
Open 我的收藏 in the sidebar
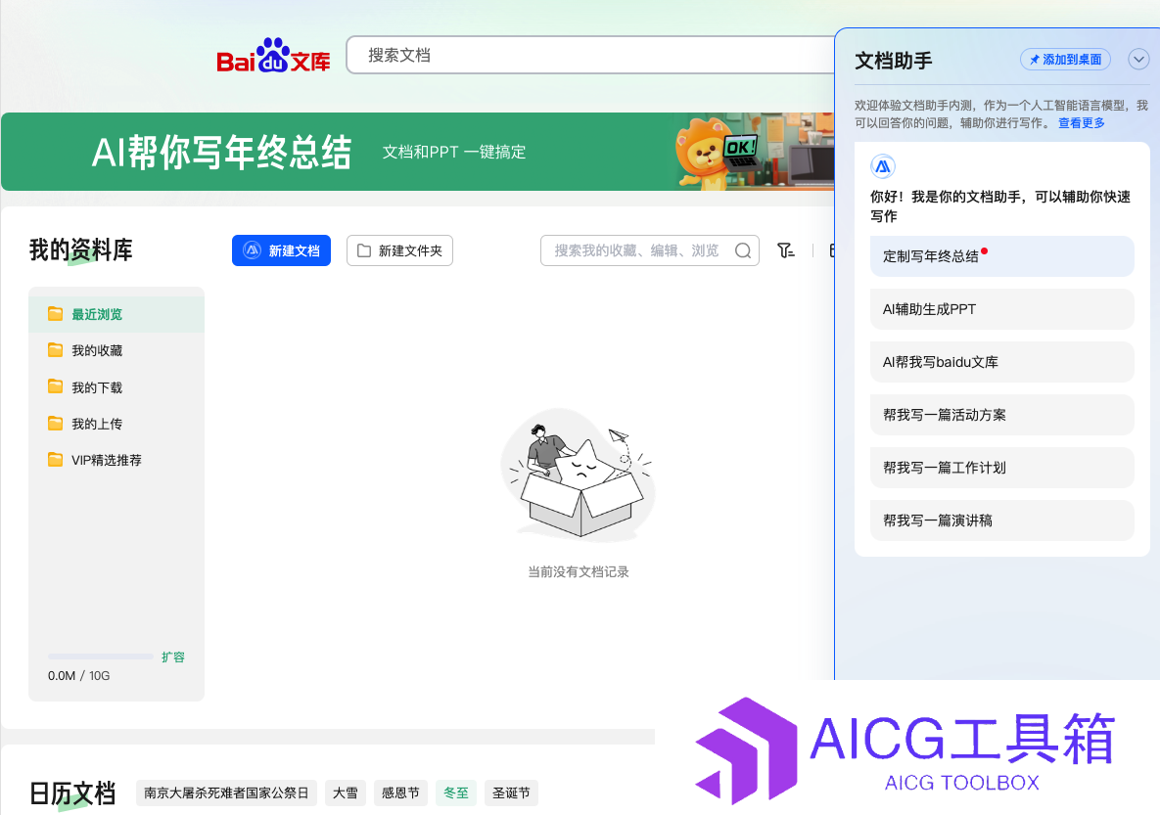[x=116, y=350]
